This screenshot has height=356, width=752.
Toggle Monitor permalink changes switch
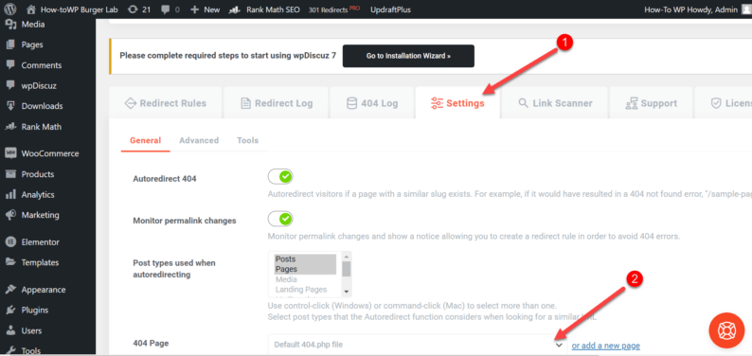click(280, 219)
